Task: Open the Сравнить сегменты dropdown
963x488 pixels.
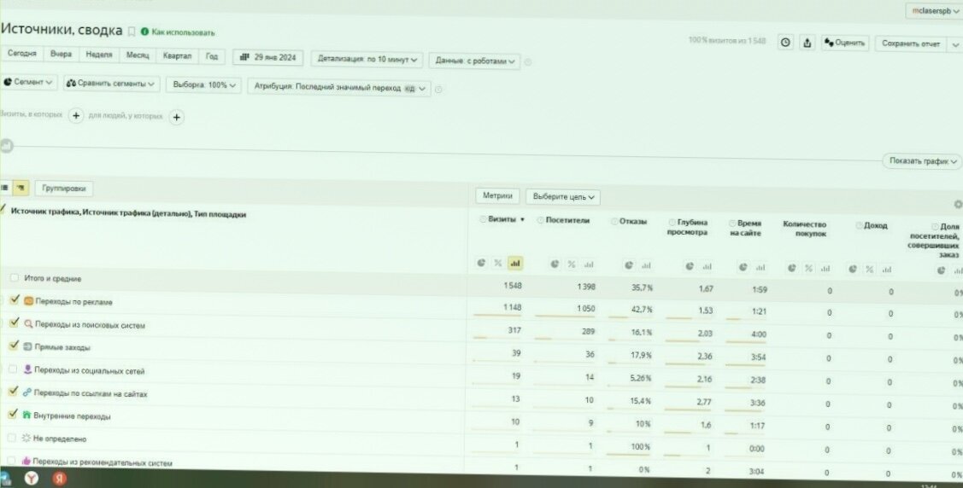Action: tap(111, 84)
